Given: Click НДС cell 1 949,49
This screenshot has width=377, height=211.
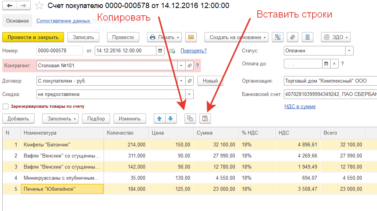Looking at the screenshot, I should (298, 167).
